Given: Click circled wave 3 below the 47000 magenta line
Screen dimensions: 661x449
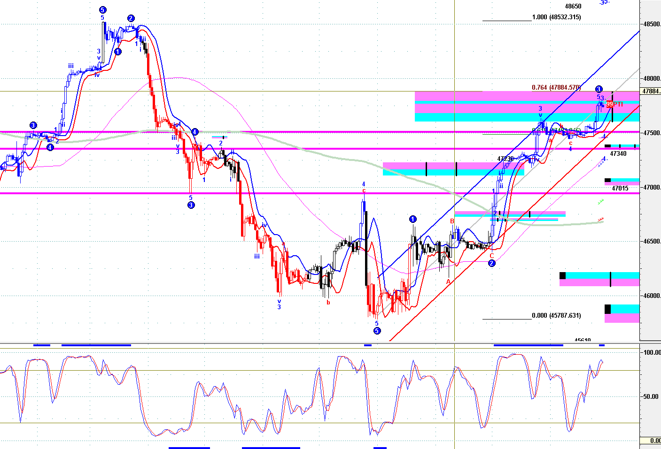Looking at the screenshot, I should 191,205.
